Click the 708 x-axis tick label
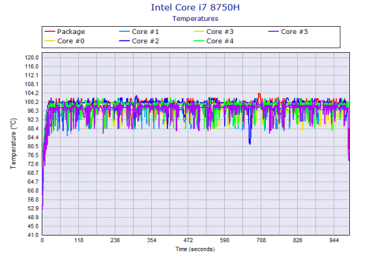Screen dimensions: 391x261 261,240
